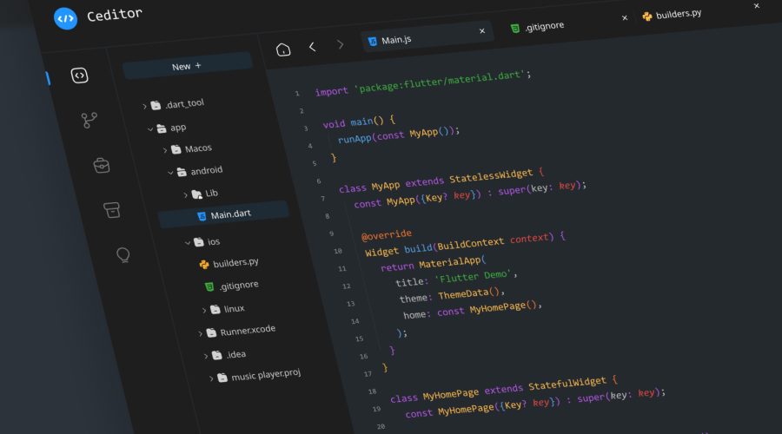
Task: Click the briefcase icon in sidebar
Action: point(102,165)
